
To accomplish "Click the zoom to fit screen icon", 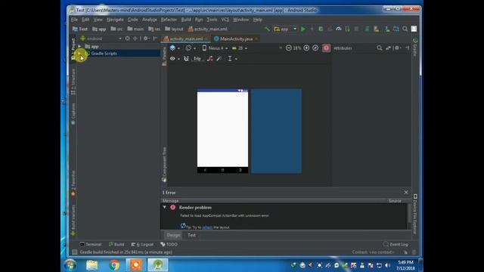I will click(x=315, y=48).
